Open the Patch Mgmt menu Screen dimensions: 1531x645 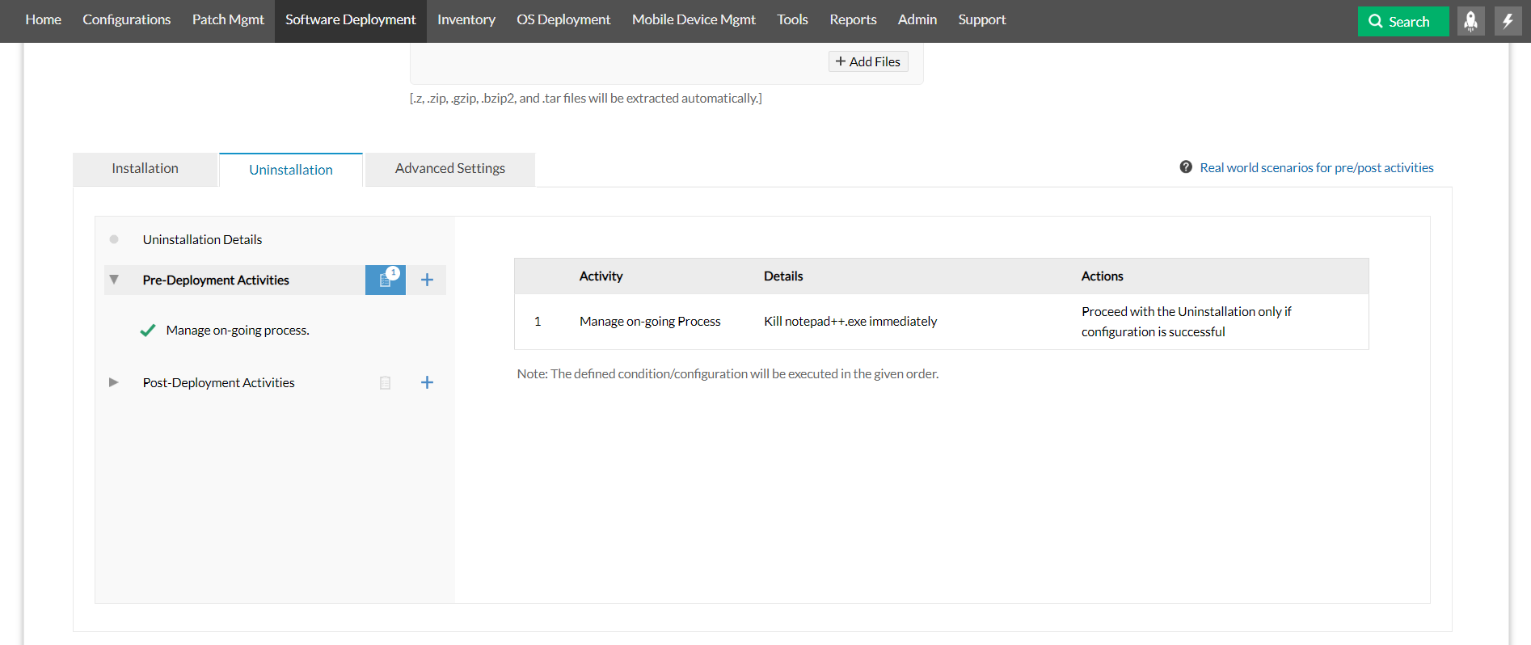pos(228,20)
